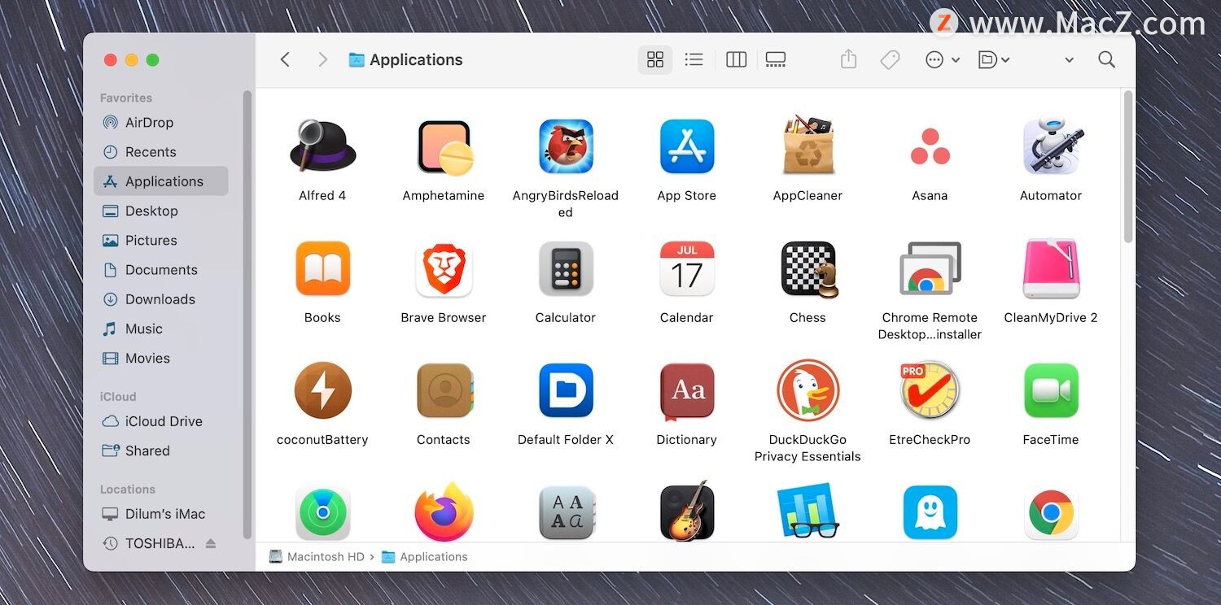Viewport: 1221px width, 605px height.
Task: Select the Firefox app icon
Action: (x=444, y=511)
